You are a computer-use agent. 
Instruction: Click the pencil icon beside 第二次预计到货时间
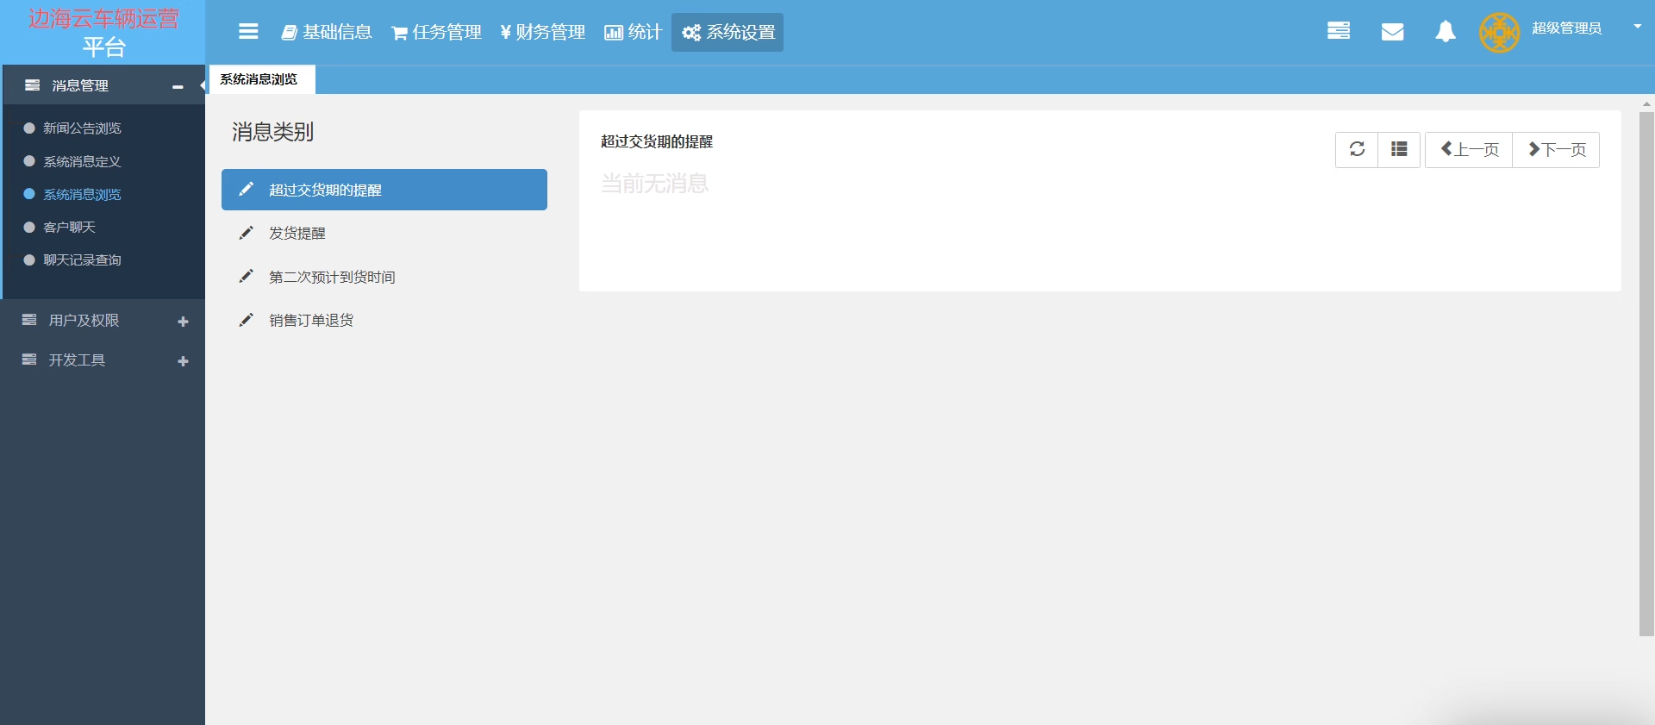pos(246,276)
